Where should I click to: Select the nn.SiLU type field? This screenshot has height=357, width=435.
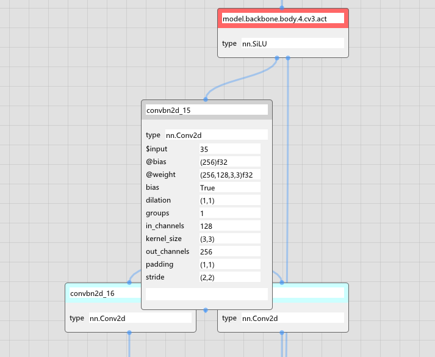click(293, 43)
